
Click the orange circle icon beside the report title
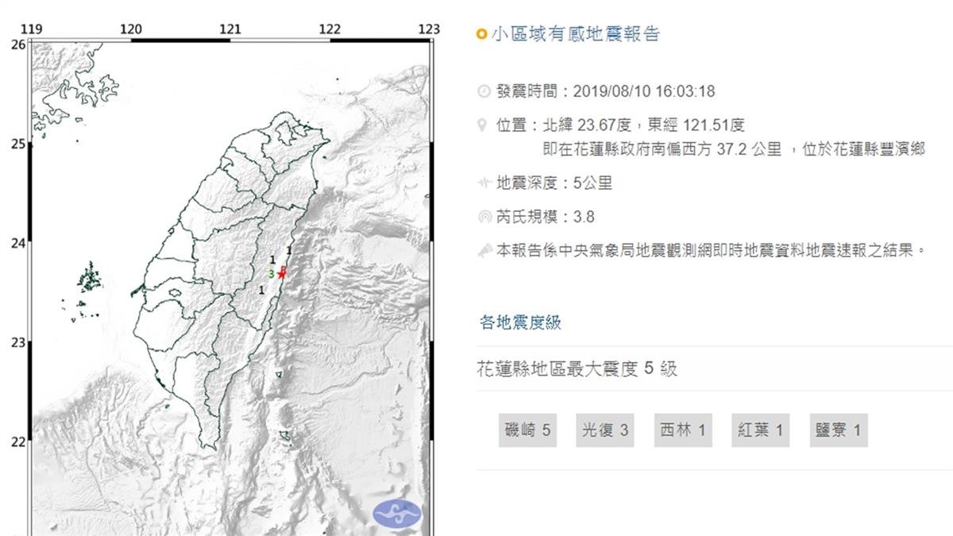point(481,35)
